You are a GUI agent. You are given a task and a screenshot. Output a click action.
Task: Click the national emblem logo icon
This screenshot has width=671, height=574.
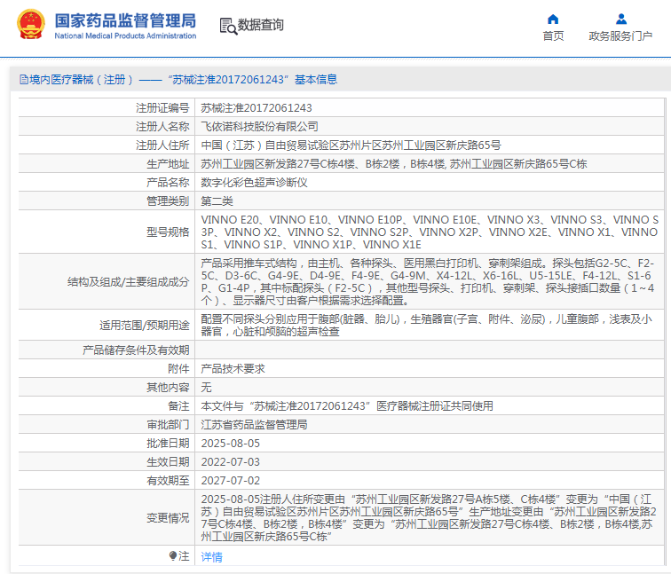coord(31,25)
